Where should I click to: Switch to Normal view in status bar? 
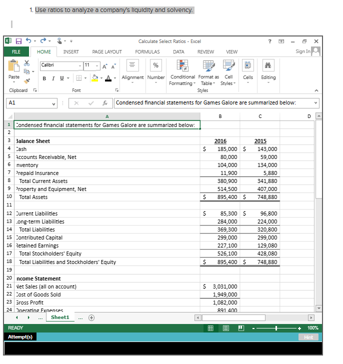(x=210, y=328)
